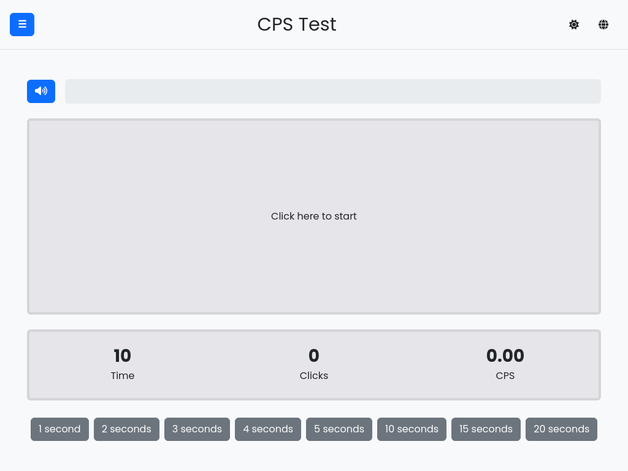Set the timer to 15 seconds
Image resolution: width=628 pixels, height=471 pixels.
(x=486, y=429)
